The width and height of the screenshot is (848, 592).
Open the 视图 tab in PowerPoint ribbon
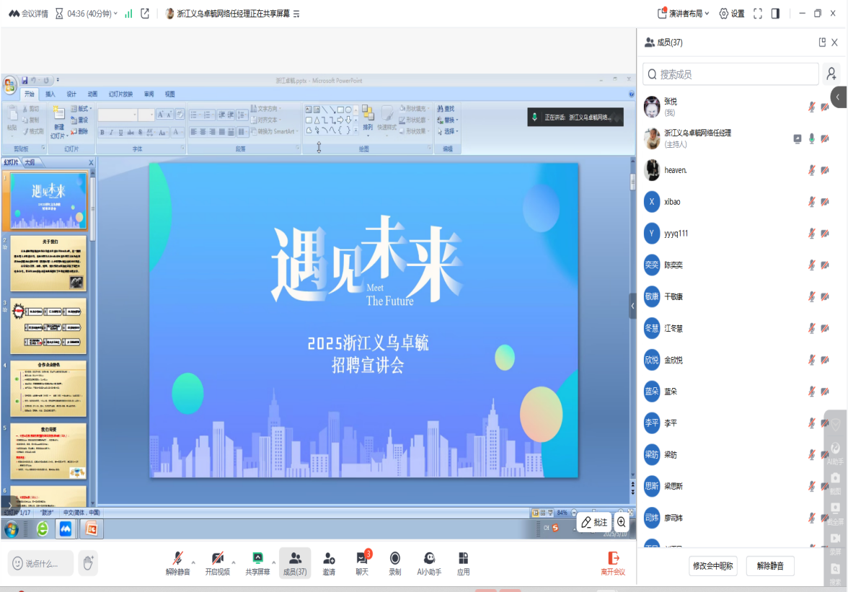click(x=170, y=94)
